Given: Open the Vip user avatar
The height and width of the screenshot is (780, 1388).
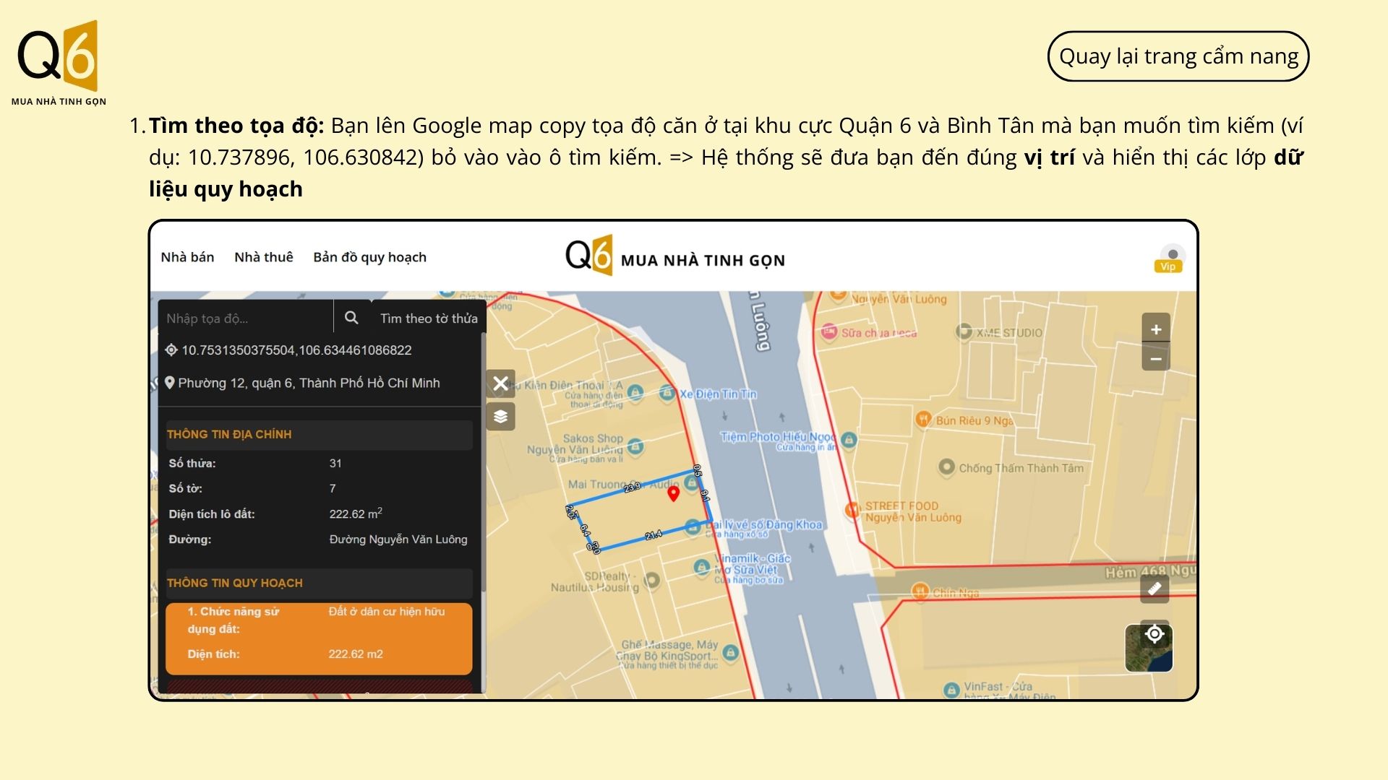Looking at the screenshot, I should tap(1169, 258).
